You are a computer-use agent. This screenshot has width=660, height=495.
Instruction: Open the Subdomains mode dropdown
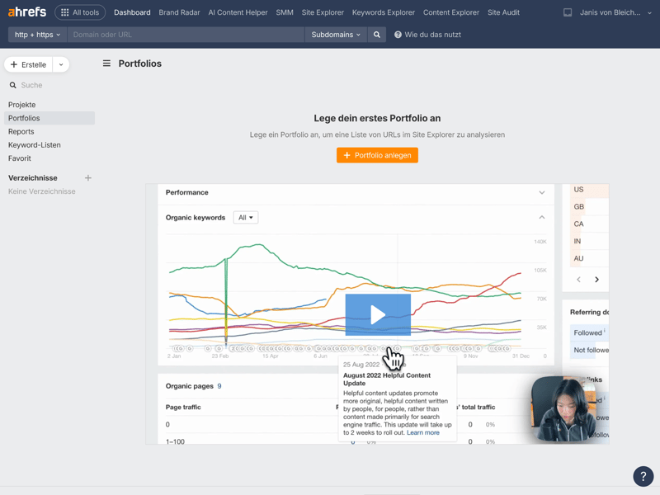336,35
